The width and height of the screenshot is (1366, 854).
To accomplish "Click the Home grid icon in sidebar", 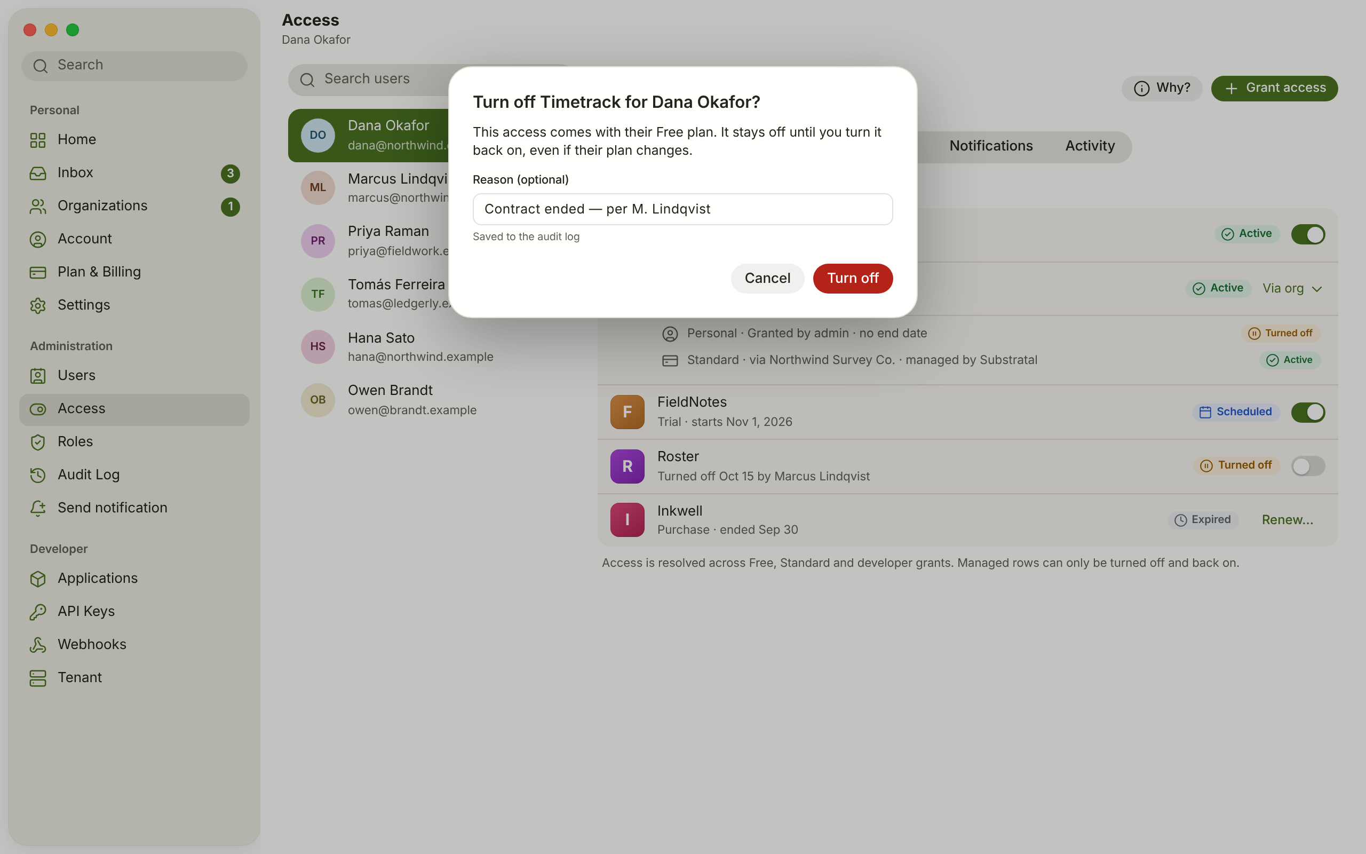I will [38, 140].
